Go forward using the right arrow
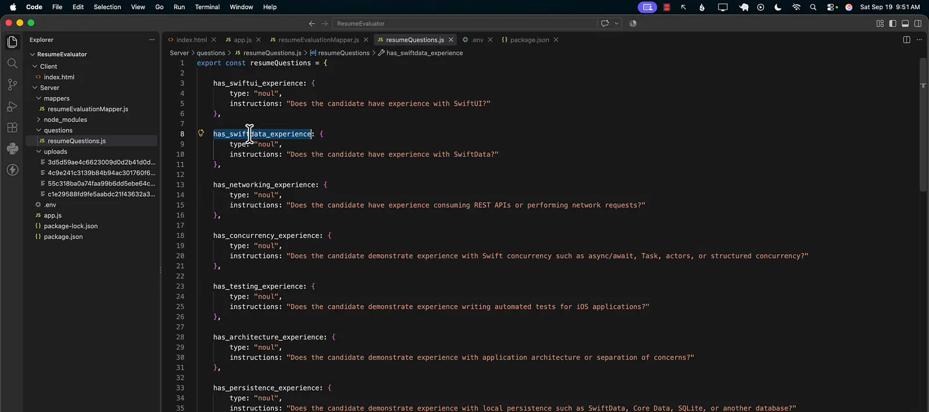 [325, 24]
